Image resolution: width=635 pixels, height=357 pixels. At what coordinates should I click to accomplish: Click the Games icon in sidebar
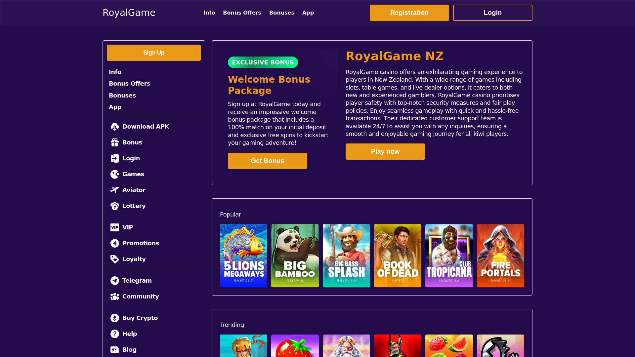115,174
